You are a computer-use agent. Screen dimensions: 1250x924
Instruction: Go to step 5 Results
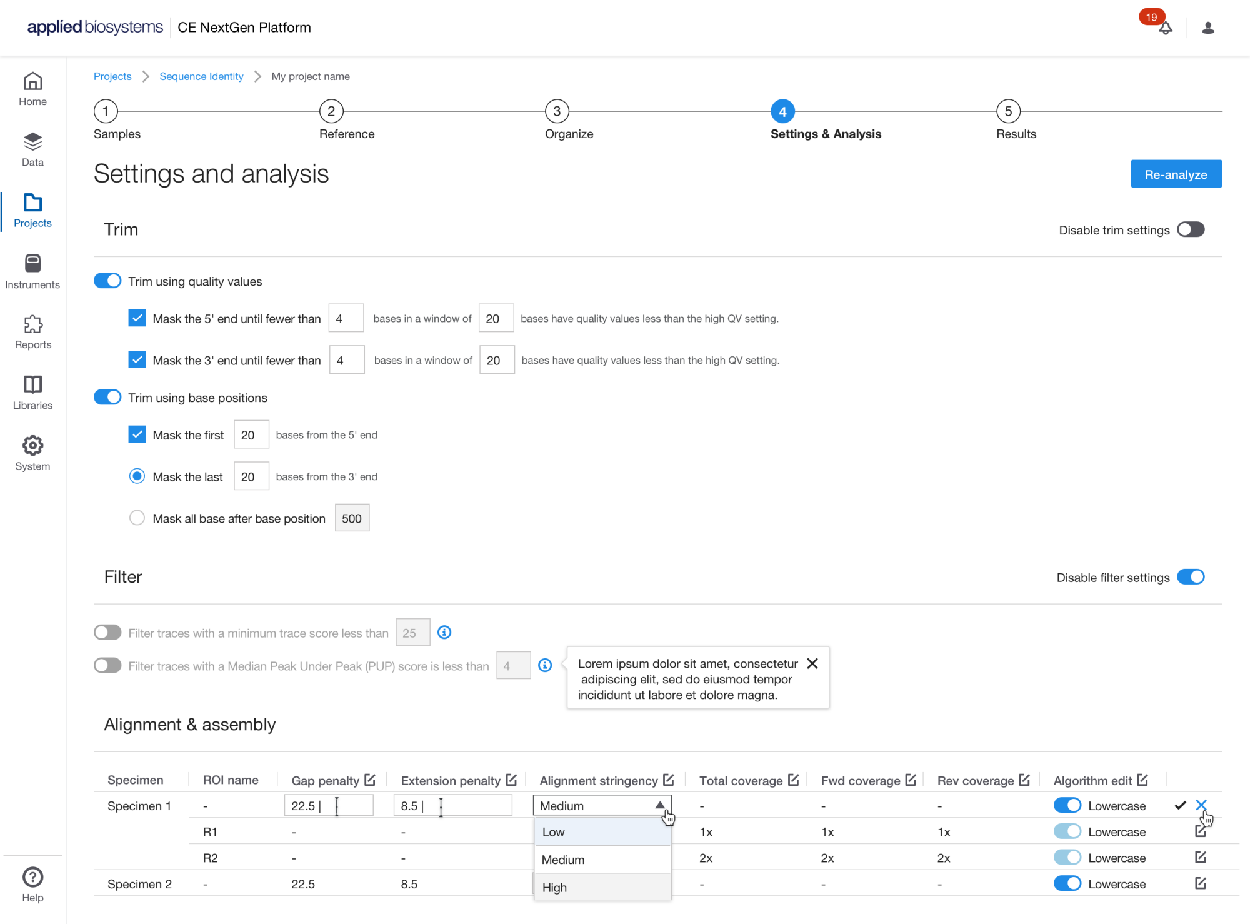tap(1008, 112)
